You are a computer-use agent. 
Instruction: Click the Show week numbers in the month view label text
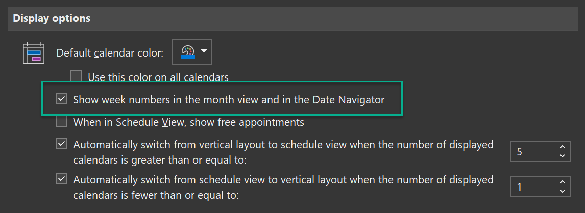coord(228,100)
